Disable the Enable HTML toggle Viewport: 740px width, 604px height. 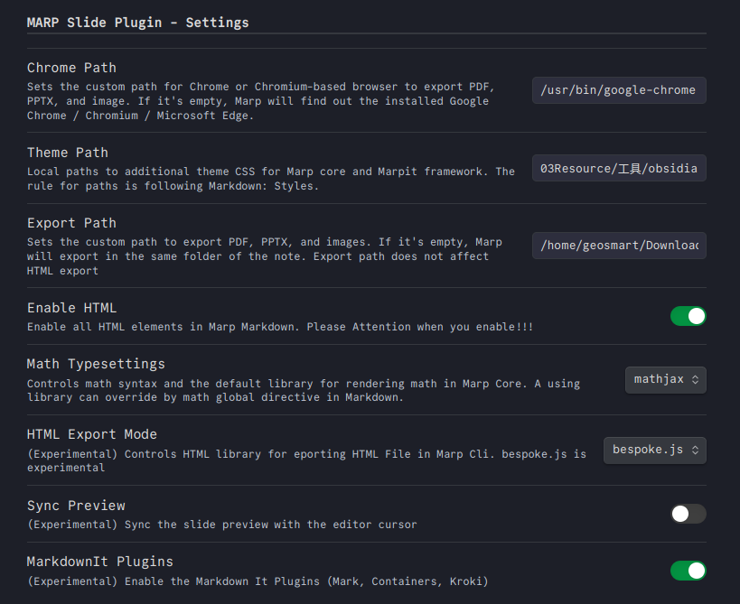click(x=688, y=316)
